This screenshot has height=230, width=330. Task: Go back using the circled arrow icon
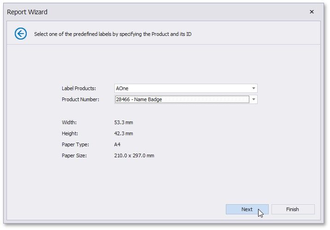21,34
